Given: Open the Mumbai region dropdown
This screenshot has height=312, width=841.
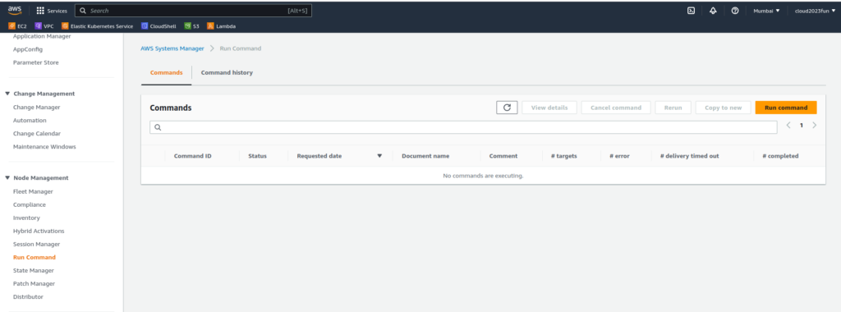Looking at the screenshot, I should [766, 11].
